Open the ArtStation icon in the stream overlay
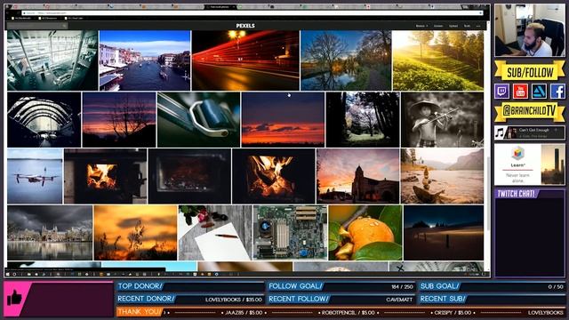Viewport: 569px width, 320px height. pos(540,91)
